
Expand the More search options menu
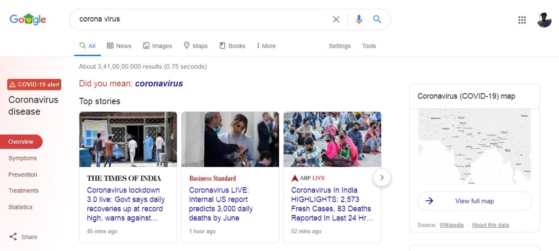(266, 46)
